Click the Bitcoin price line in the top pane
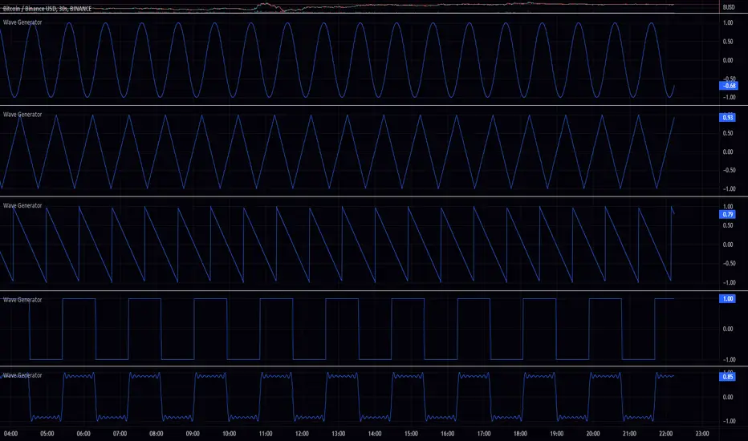Screen dimensions: 748x441 coord(482,6)
